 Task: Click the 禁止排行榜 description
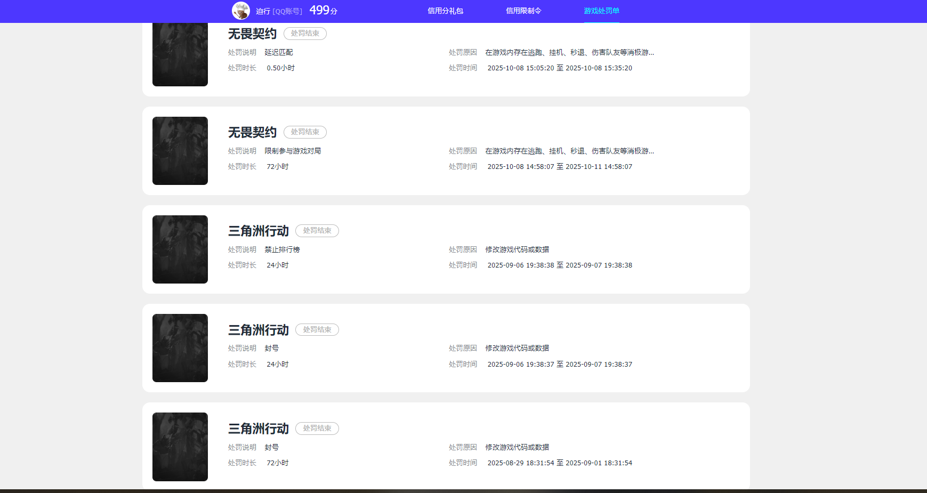pyautogui.click(x=282, y=249)
